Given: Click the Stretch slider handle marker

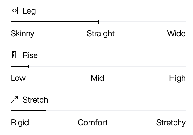Looking at the screenshot, I should [x=46, y=111].
